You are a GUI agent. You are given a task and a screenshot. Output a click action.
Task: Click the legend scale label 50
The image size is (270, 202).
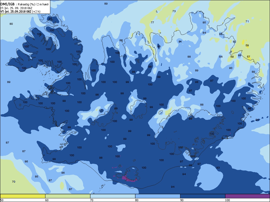point(2,200)
